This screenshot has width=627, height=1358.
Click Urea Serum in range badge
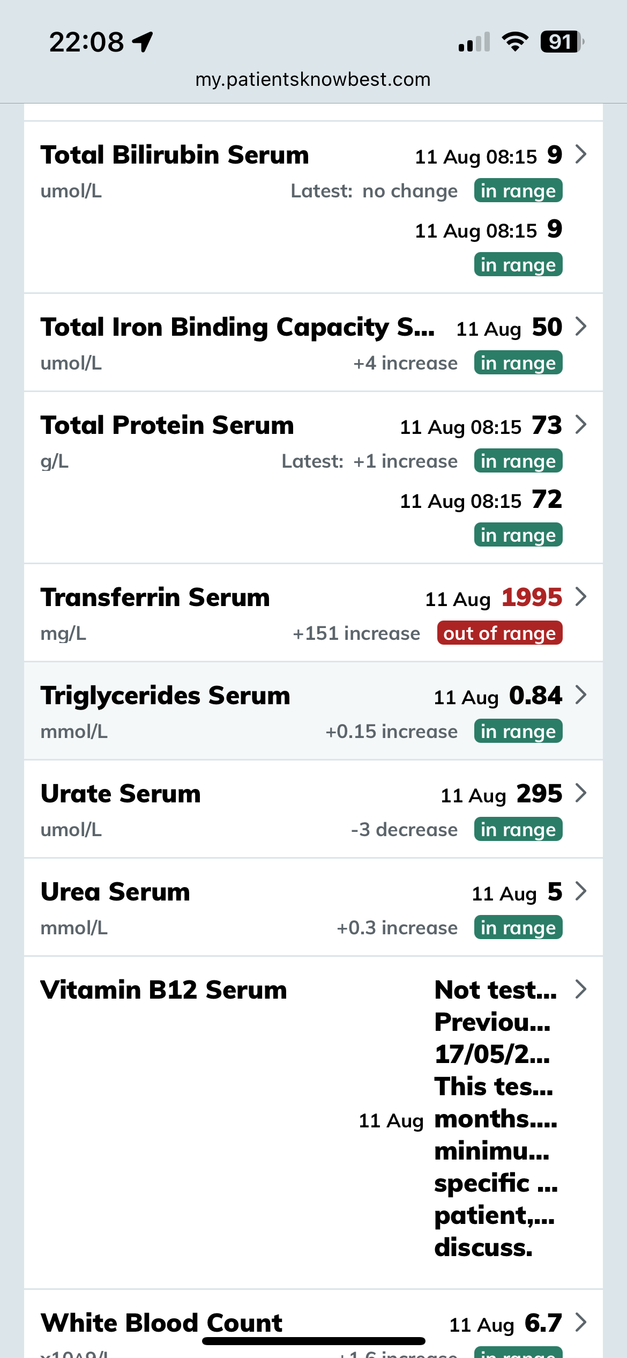point(518,928)
